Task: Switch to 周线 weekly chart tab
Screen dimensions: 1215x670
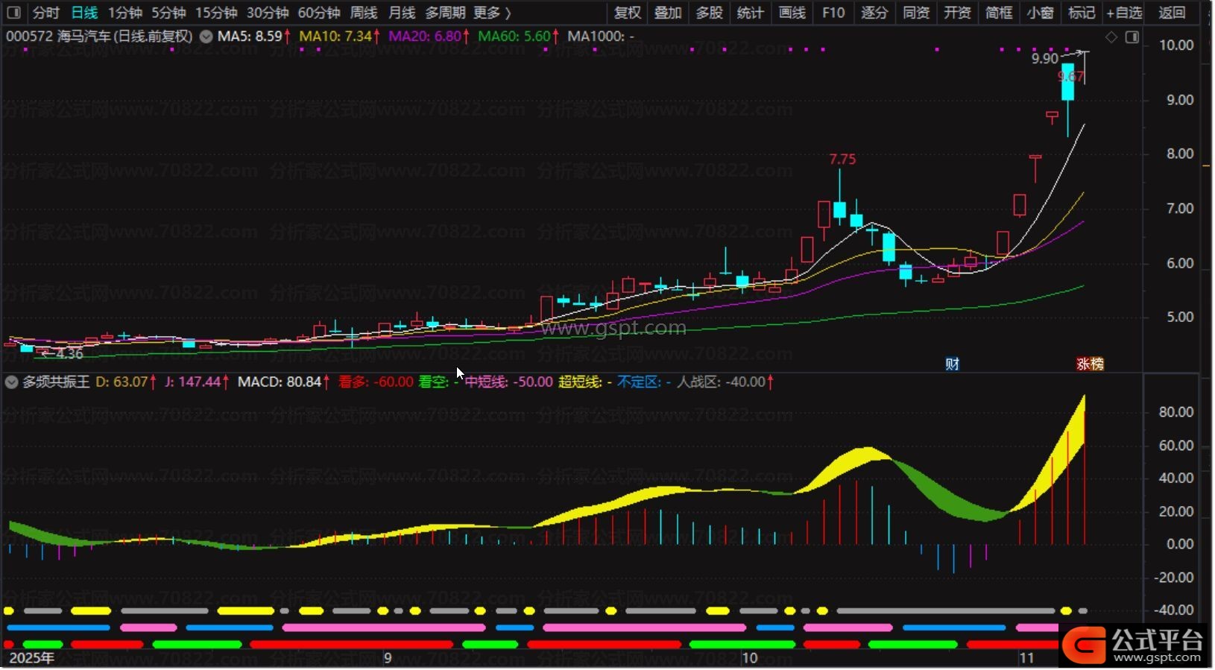Action: coord(363,13)
